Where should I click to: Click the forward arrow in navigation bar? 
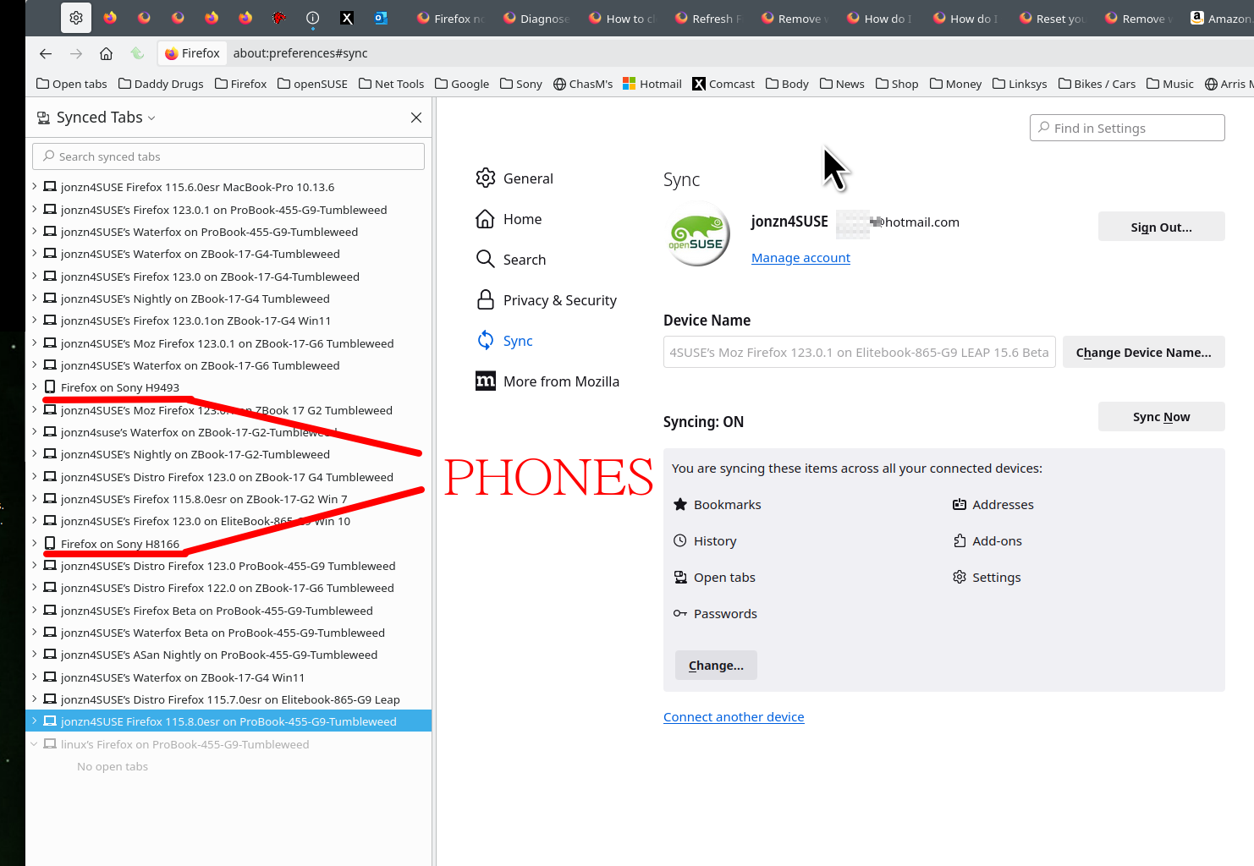(x=76, y=53)
